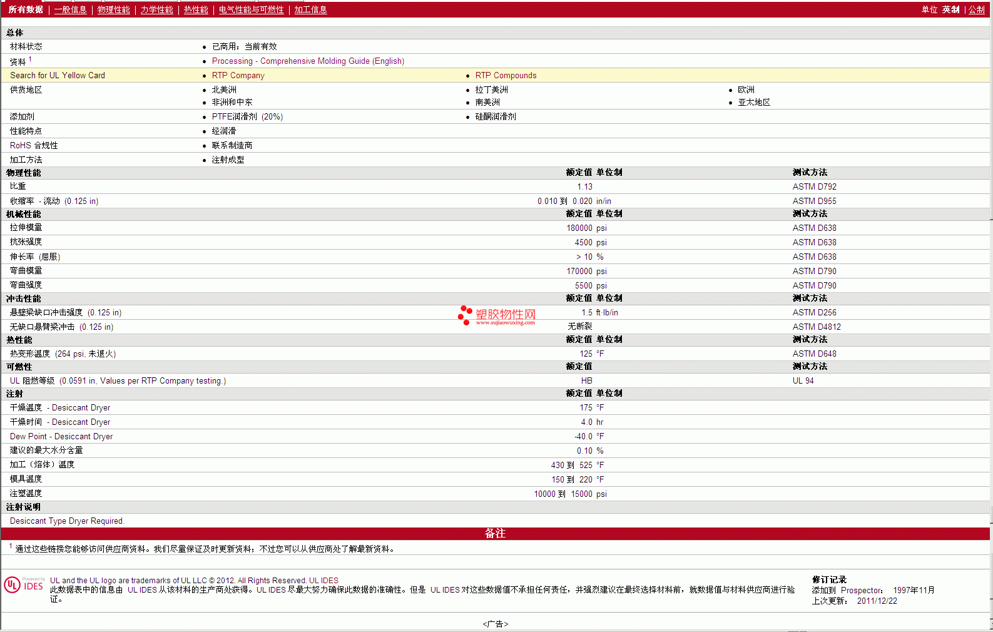Click the 悬壁梁缺口冲击强度 row label

(66, 312)
